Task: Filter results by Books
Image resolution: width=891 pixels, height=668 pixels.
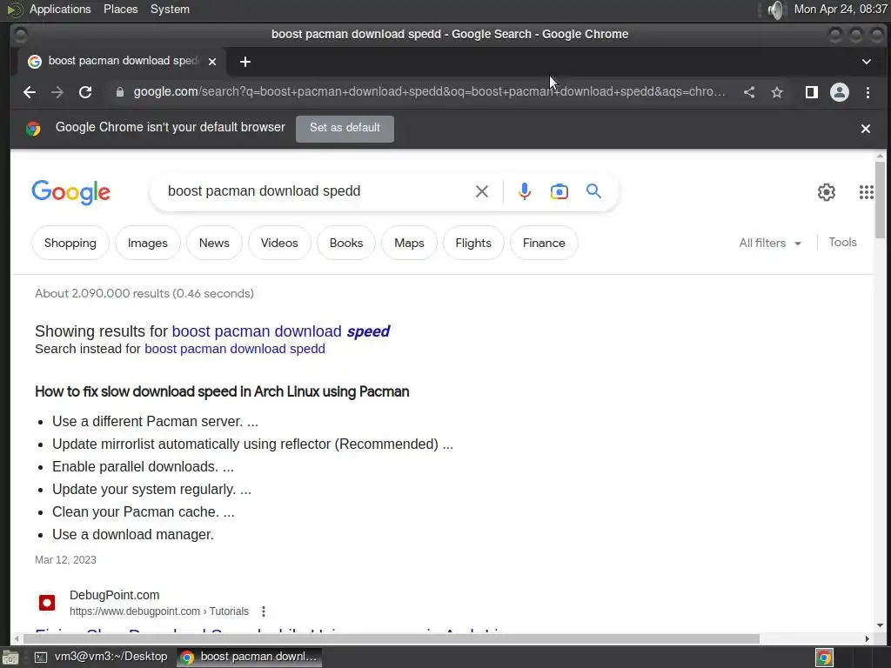Action: (x=346, y=244)
